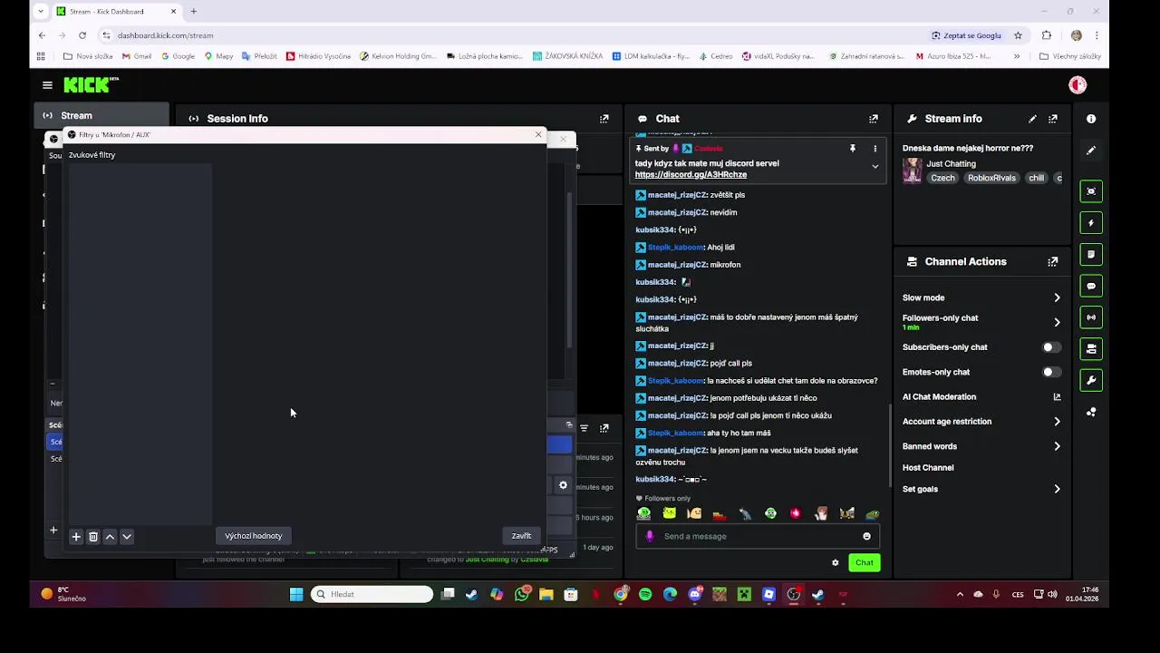
Task: Click the Zavřít button in the filters dialog
Action: click(521, 536)
